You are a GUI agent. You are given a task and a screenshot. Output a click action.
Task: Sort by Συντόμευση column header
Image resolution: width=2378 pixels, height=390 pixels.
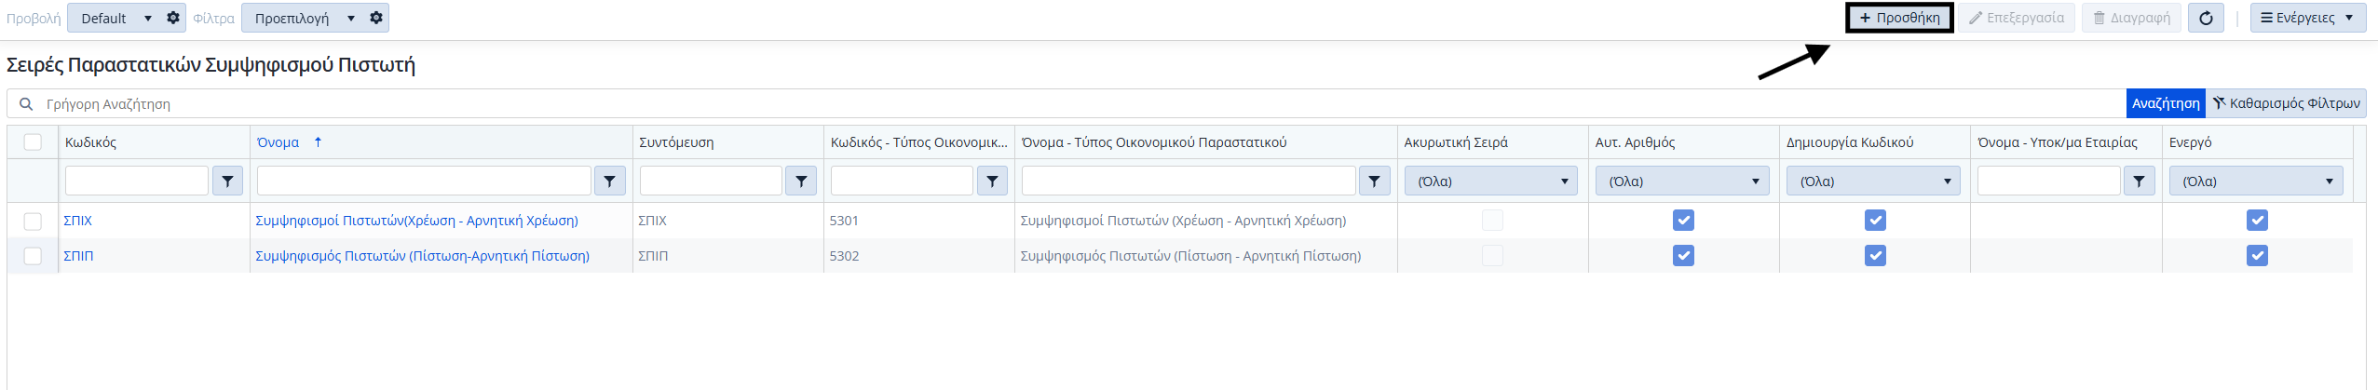point(676,141)
